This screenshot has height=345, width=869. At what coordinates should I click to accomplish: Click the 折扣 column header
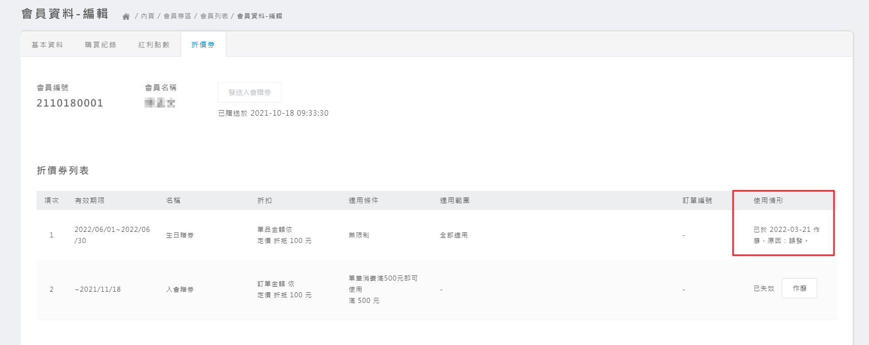pyautogui.click(x=265, y=200)
